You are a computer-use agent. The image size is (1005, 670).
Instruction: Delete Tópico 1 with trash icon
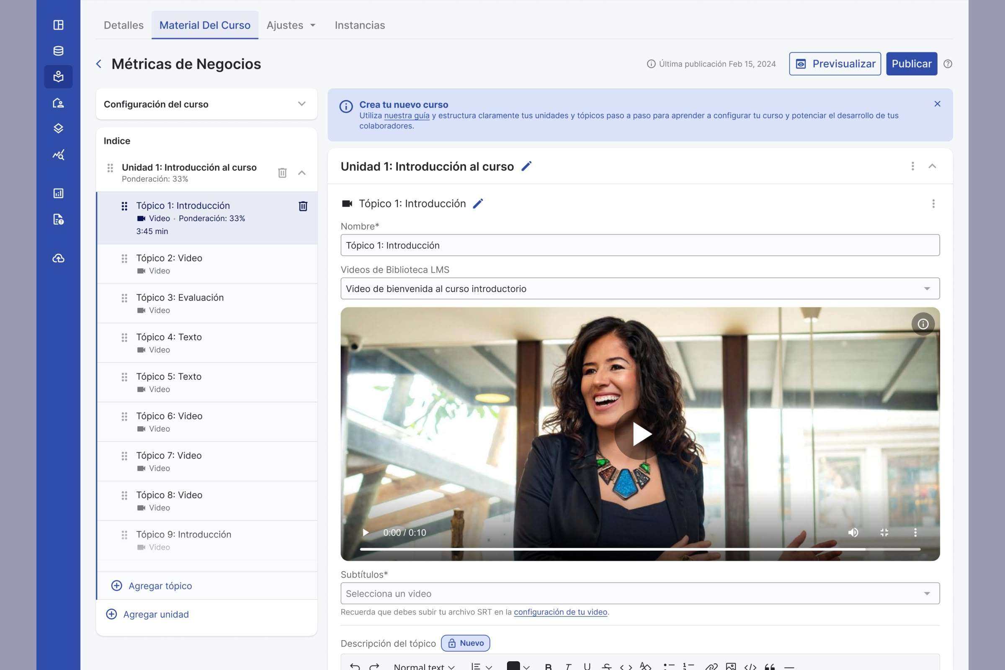click(302, 206)
